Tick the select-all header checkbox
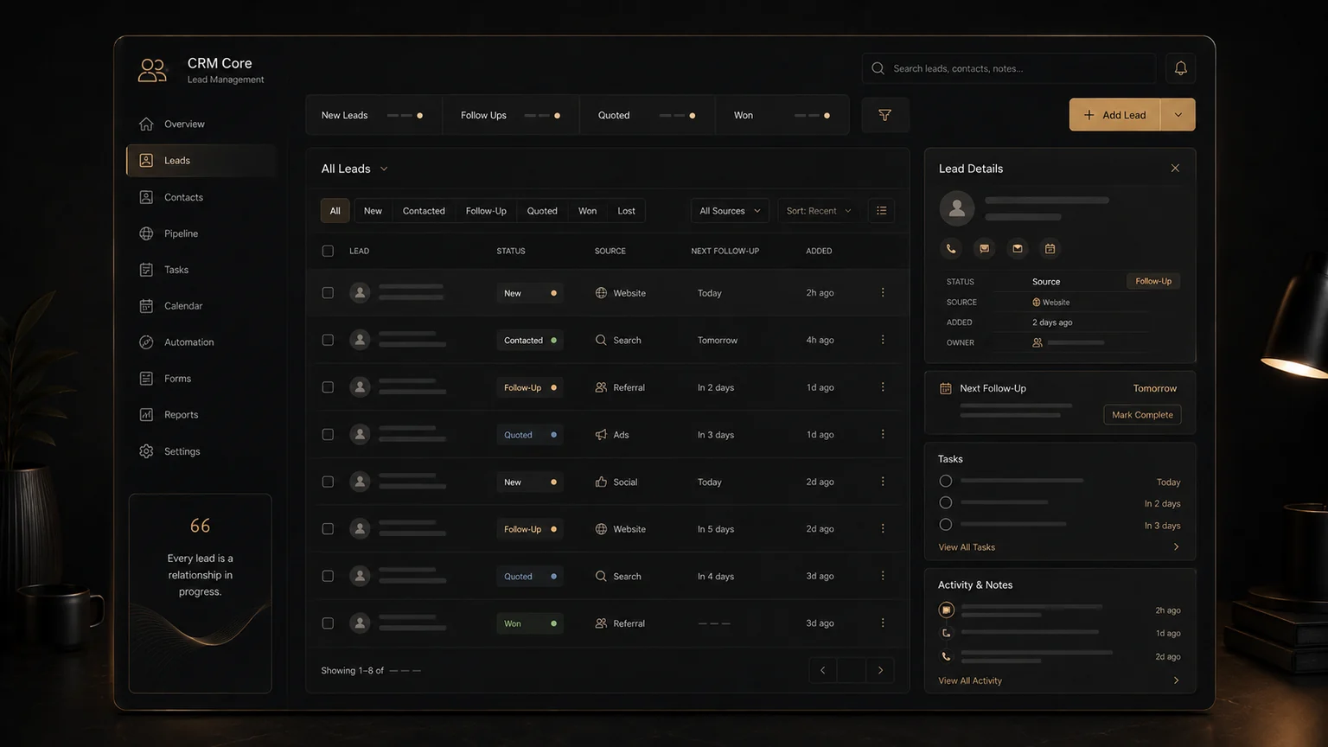This screenshot has width=1328, height=747. [328, 251]
